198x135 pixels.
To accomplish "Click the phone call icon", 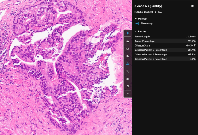I will tap(128, 71).
